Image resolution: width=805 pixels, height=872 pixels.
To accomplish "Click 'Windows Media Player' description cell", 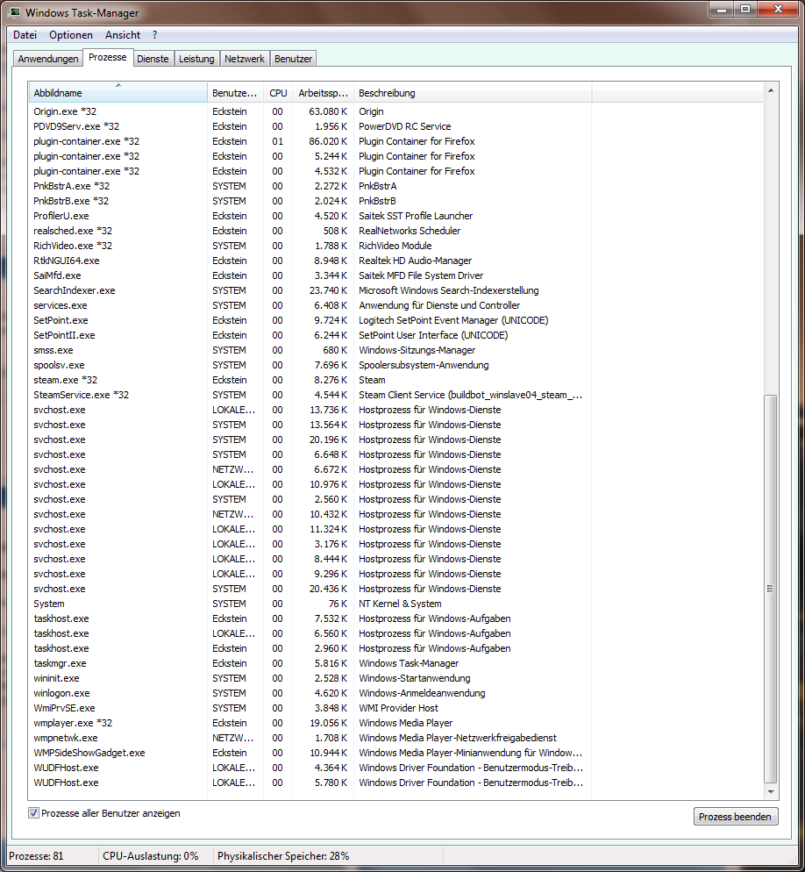I will pyautogui.click(x=406, y=723).
